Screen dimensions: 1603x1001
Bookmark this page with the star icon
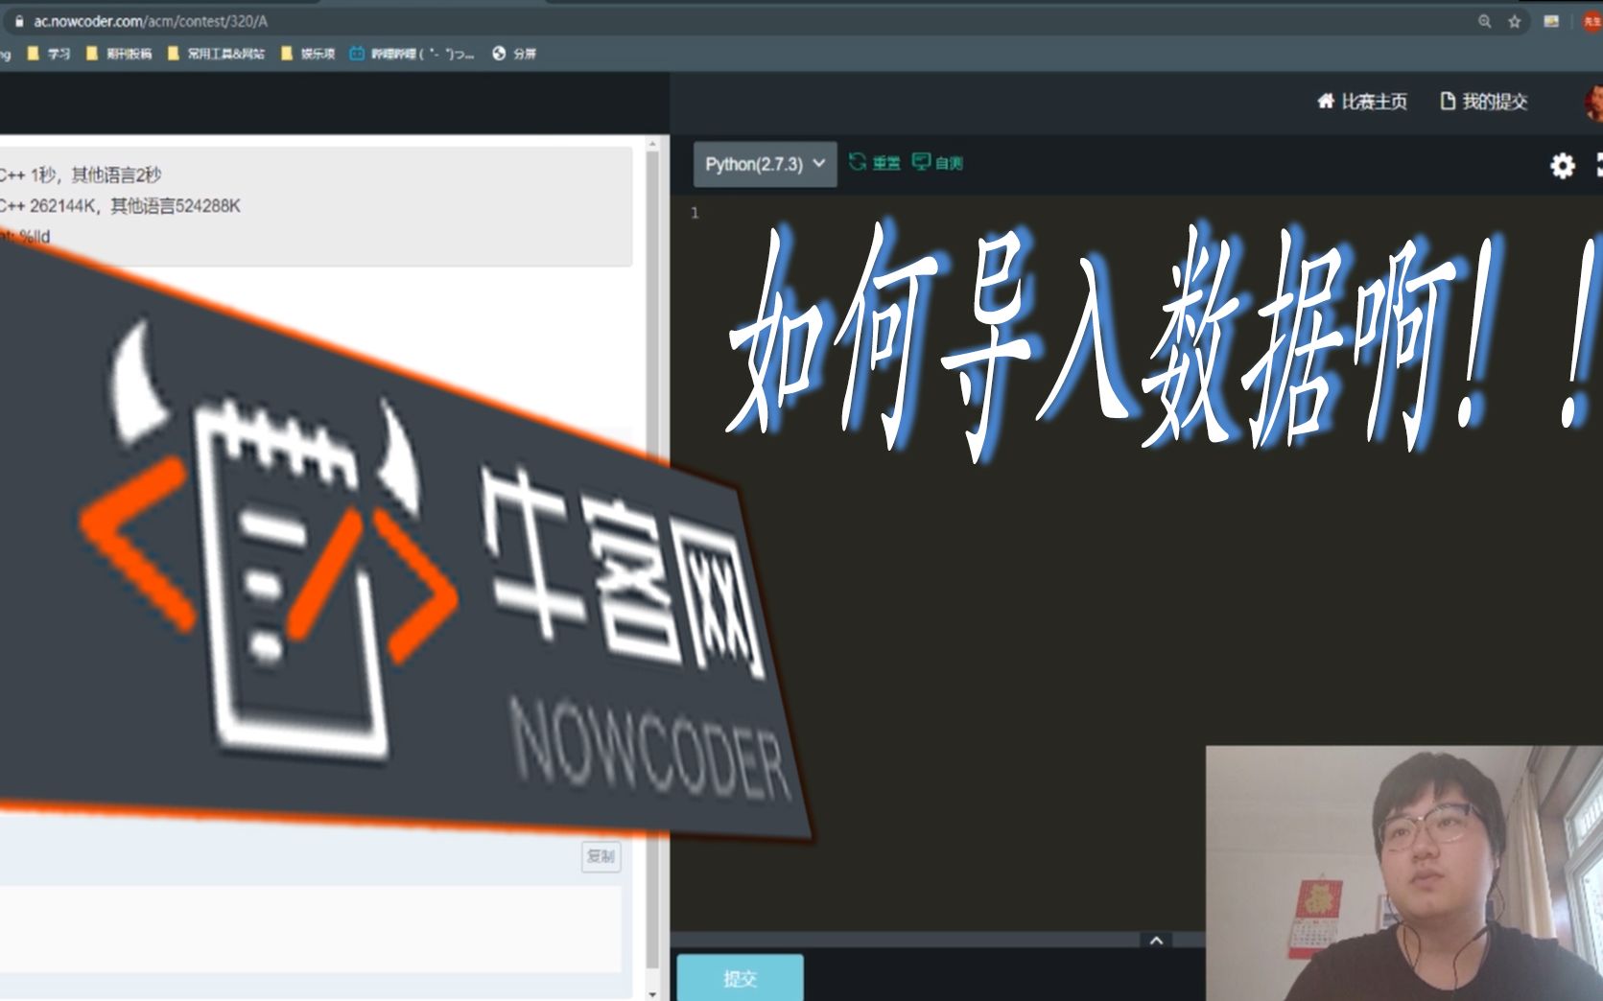pos(1515,21)
